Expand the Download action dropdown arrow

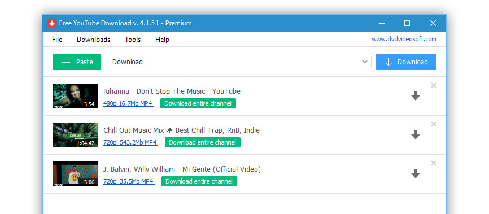coord(365,62)
